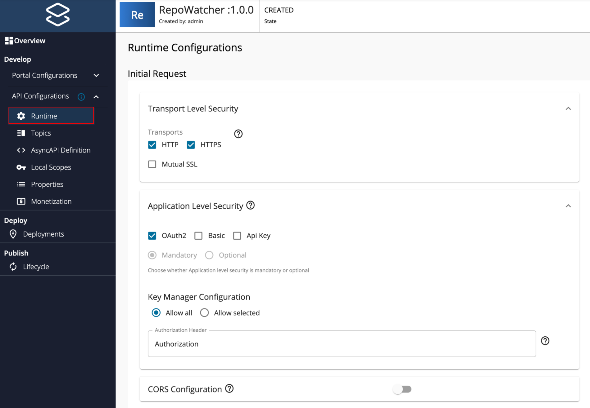Open the Deployments page
The width and height of the screenshot is (590, 408).
tap(43, 234)
